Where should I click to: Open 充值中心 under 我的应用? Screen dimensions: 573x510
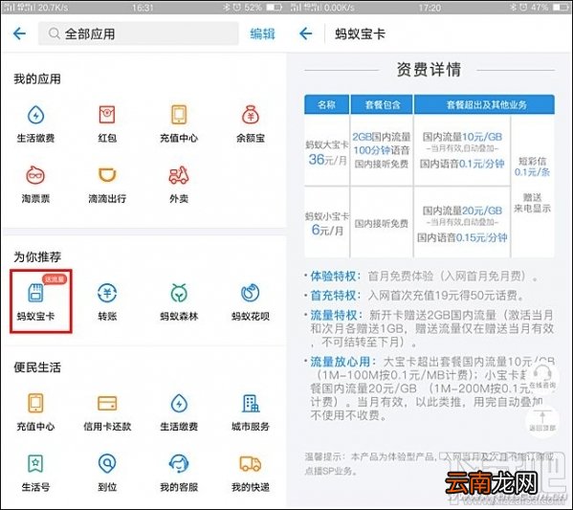(179, 123)
